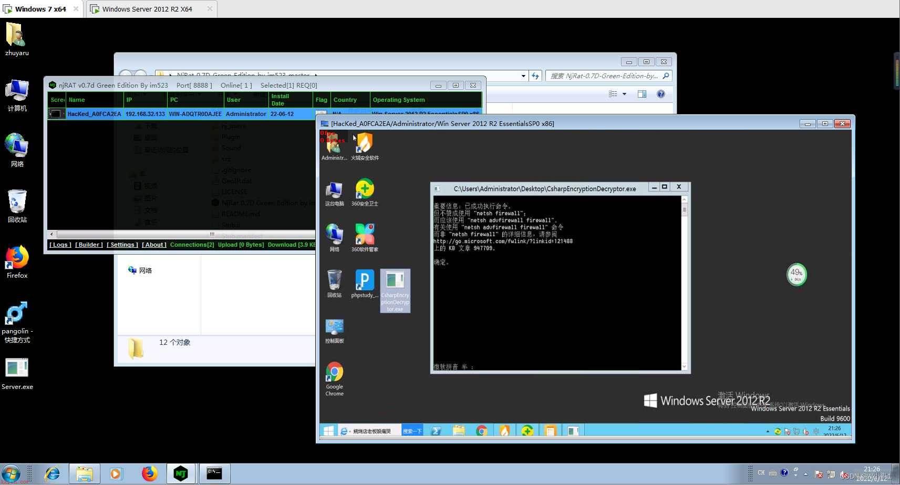Click Chrome icon in the remote taskbar

tap(481, 431)
